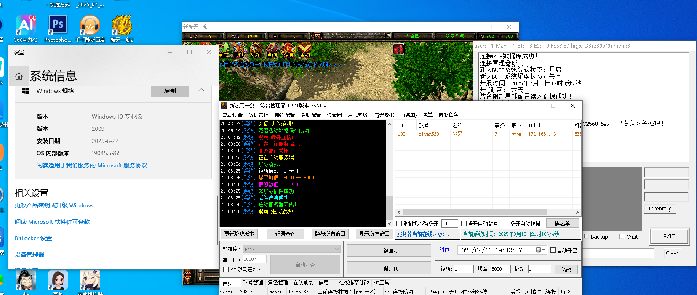This screenshot has width=697, height=295.
Task: Switch to the 账号管理 tab
Action: tap(253, 283)
